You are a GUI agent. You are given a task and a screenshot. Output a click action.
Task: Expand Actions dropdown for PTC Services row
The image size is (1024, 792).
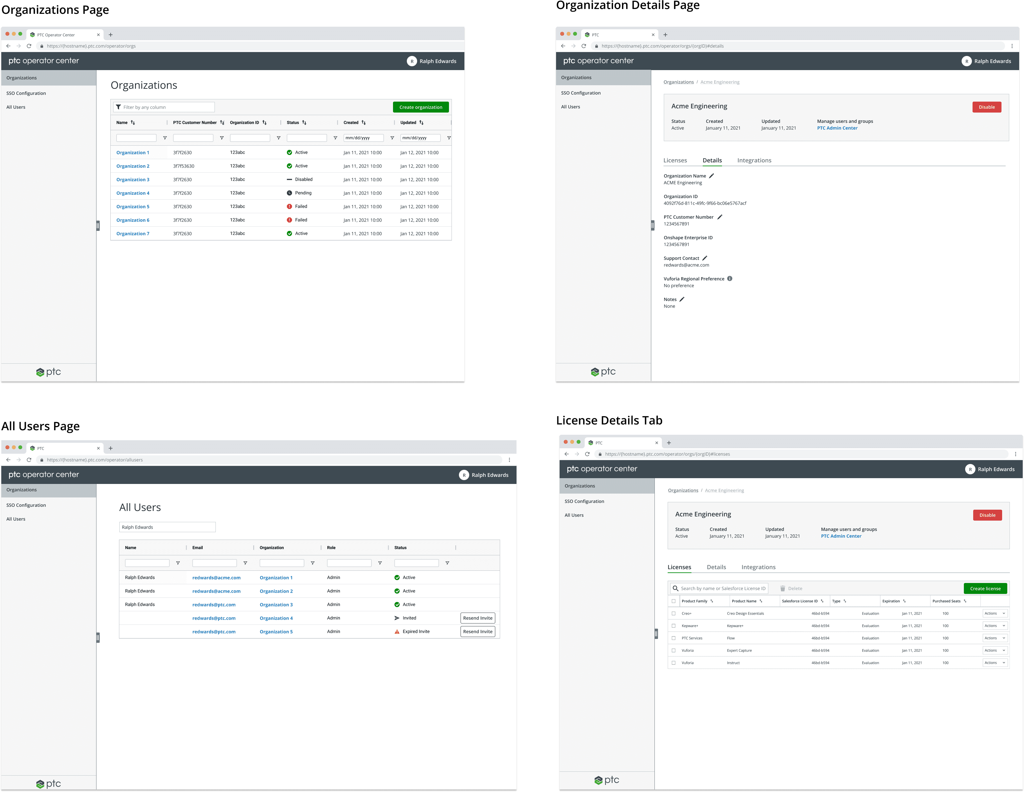[x=994, y=638]
